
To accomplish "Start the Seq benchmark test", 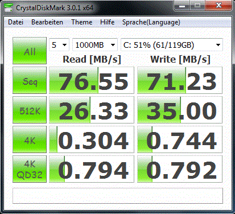I will point(30,80).
